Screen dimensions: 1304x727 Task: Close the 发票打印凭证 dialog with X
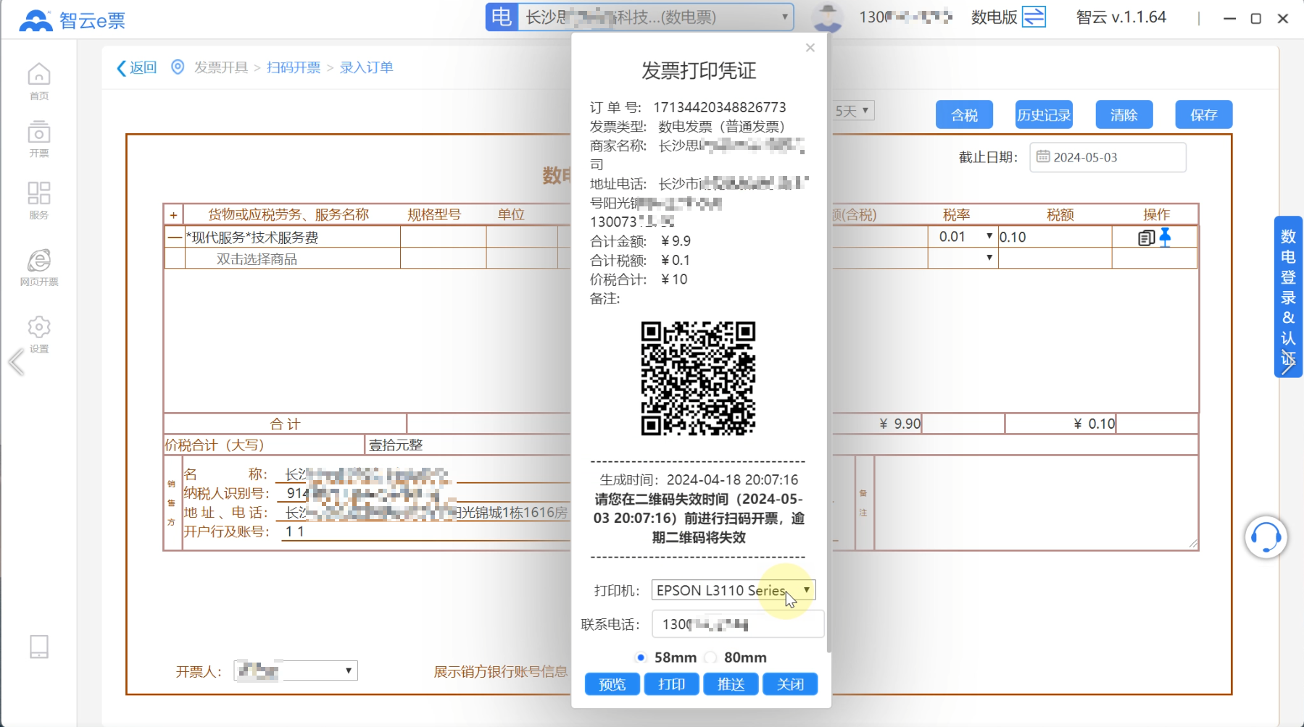[x=810, y=48]
